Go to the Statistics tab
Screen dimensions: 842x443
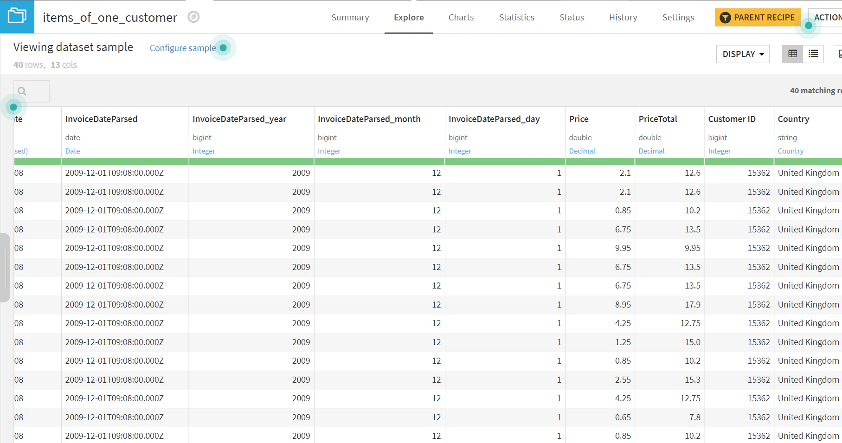click(516, 18)
